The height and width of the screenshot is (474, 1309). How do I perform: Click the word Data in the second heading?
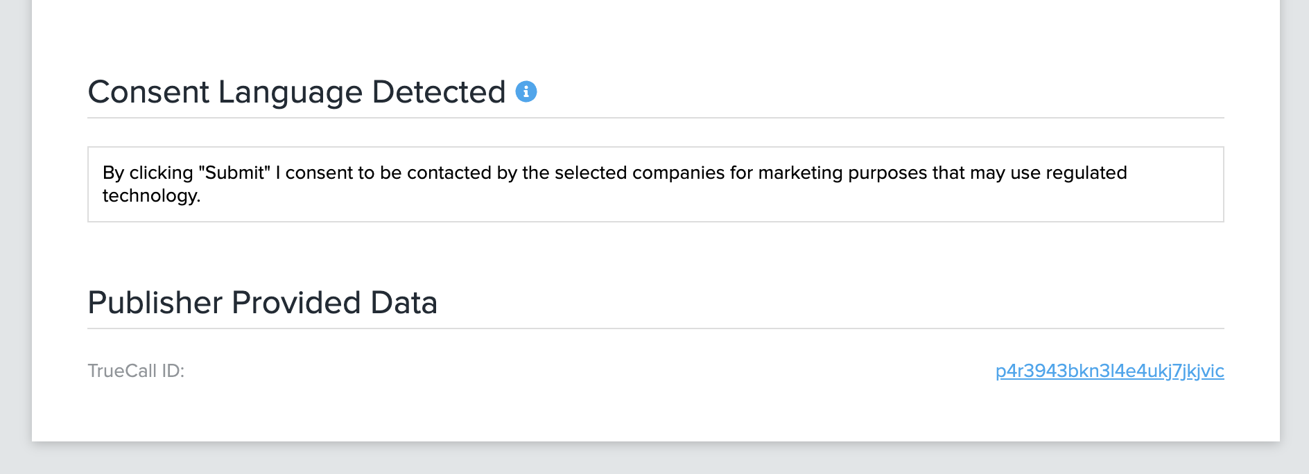coord(404,303)
